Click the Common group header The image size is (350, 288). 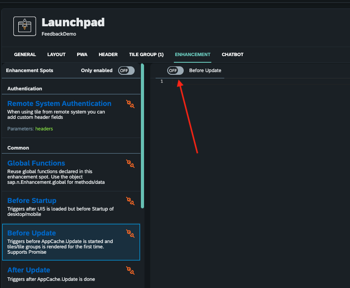18,148
